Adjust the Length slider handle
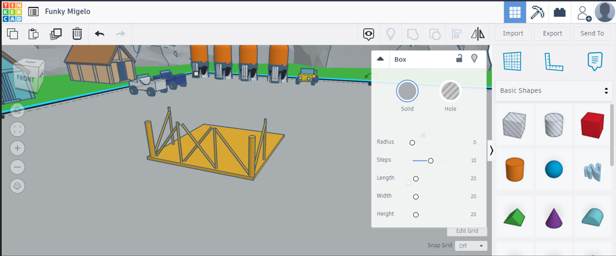The width and height of the screenshot is (616, 256). pyautogui.click(x=416, y=179)
